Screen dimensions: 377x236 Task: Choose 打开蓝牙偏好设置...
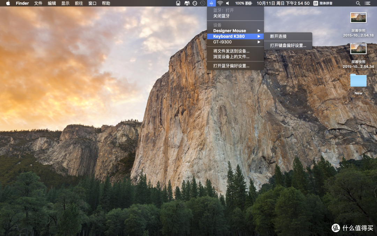(235, 66)
